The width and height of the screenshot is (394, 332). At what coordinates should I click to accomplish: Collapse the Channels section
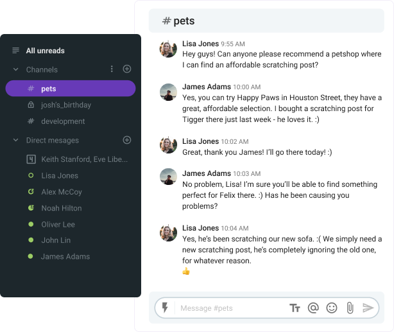coord(15,69)
